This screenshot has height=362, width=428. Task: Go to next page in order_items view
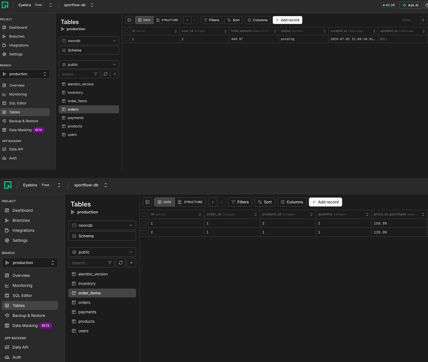(221, 202)
